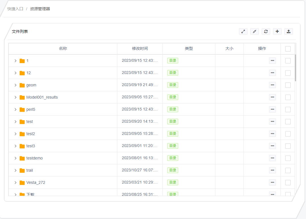Viewport: 306px width, 219px height.
Task: Click the date 2023/09/19 21:49 cell
Action: pos(140,85)
